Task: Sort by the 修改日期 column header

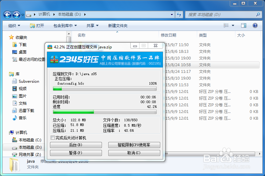Action: (168, 35)
